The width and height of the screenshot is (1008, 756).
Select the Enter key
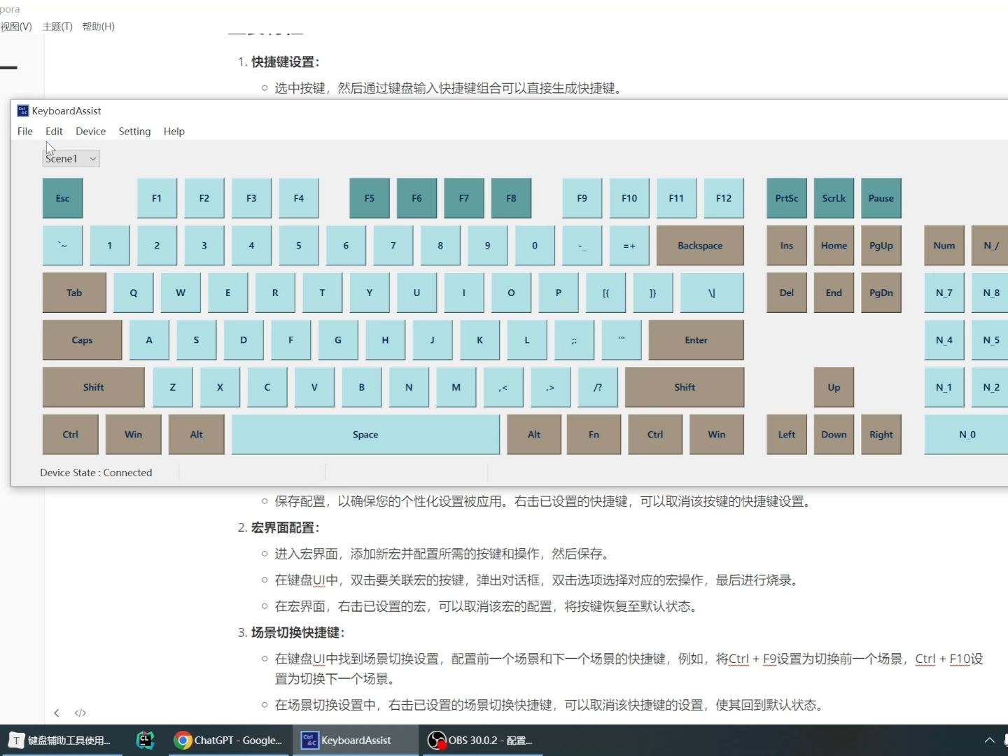click(696, 340)
